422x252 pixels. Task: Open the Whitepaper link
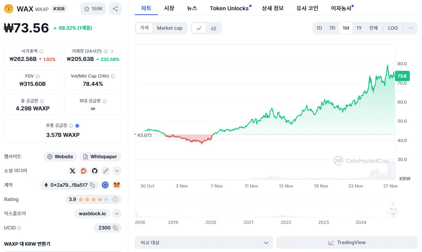click(100, 157)
